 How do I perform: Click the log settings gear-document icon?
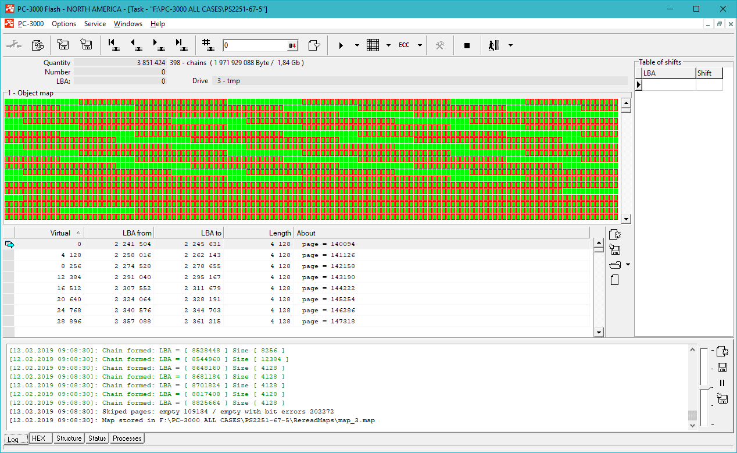point(722,351)
